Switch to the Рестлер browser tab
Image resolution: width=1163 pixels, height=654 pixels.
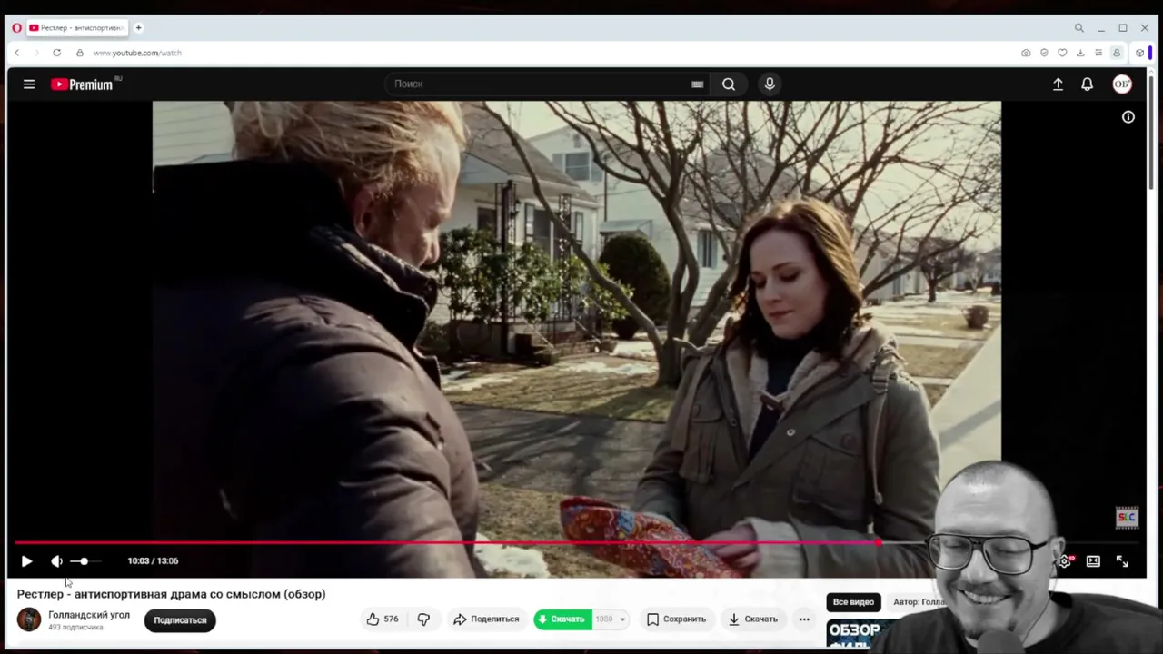77,28
